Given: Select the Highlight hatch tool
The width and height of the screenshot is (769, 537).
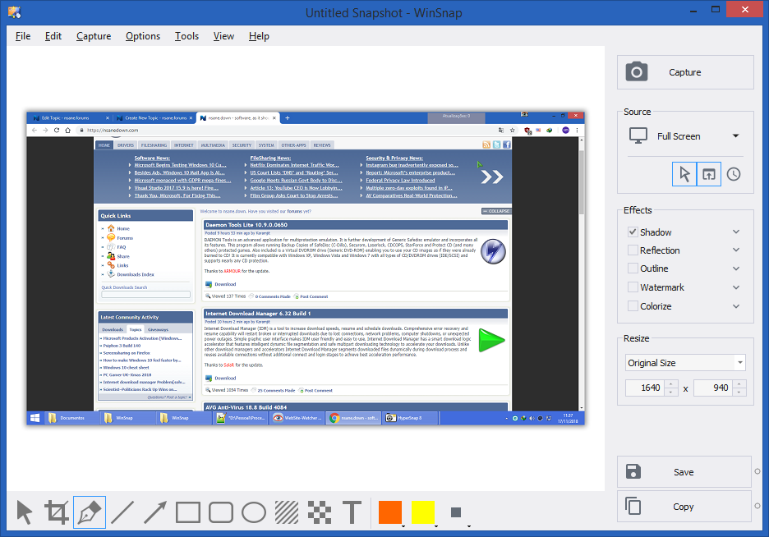Looking at the screenshot, I should tap(287, 512).
